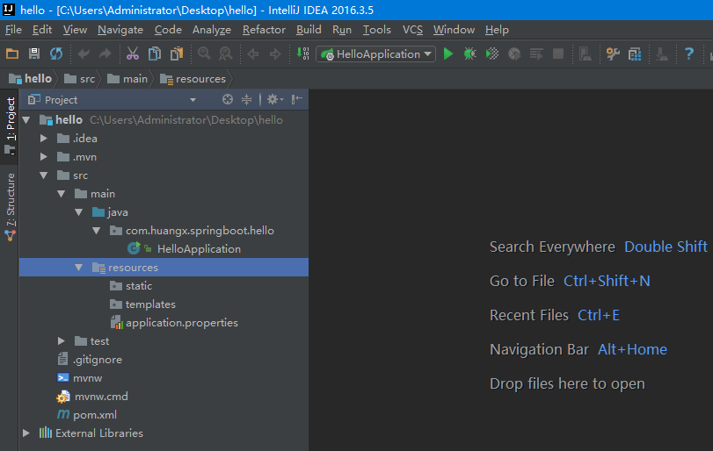
Task: Expand the .idea folder arrow
Action: coord(44,139)
